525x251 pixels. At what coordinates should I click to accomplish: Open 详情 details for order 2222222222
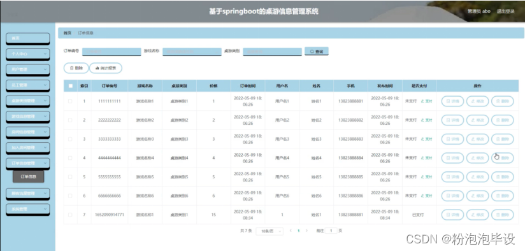coord(452,120)
